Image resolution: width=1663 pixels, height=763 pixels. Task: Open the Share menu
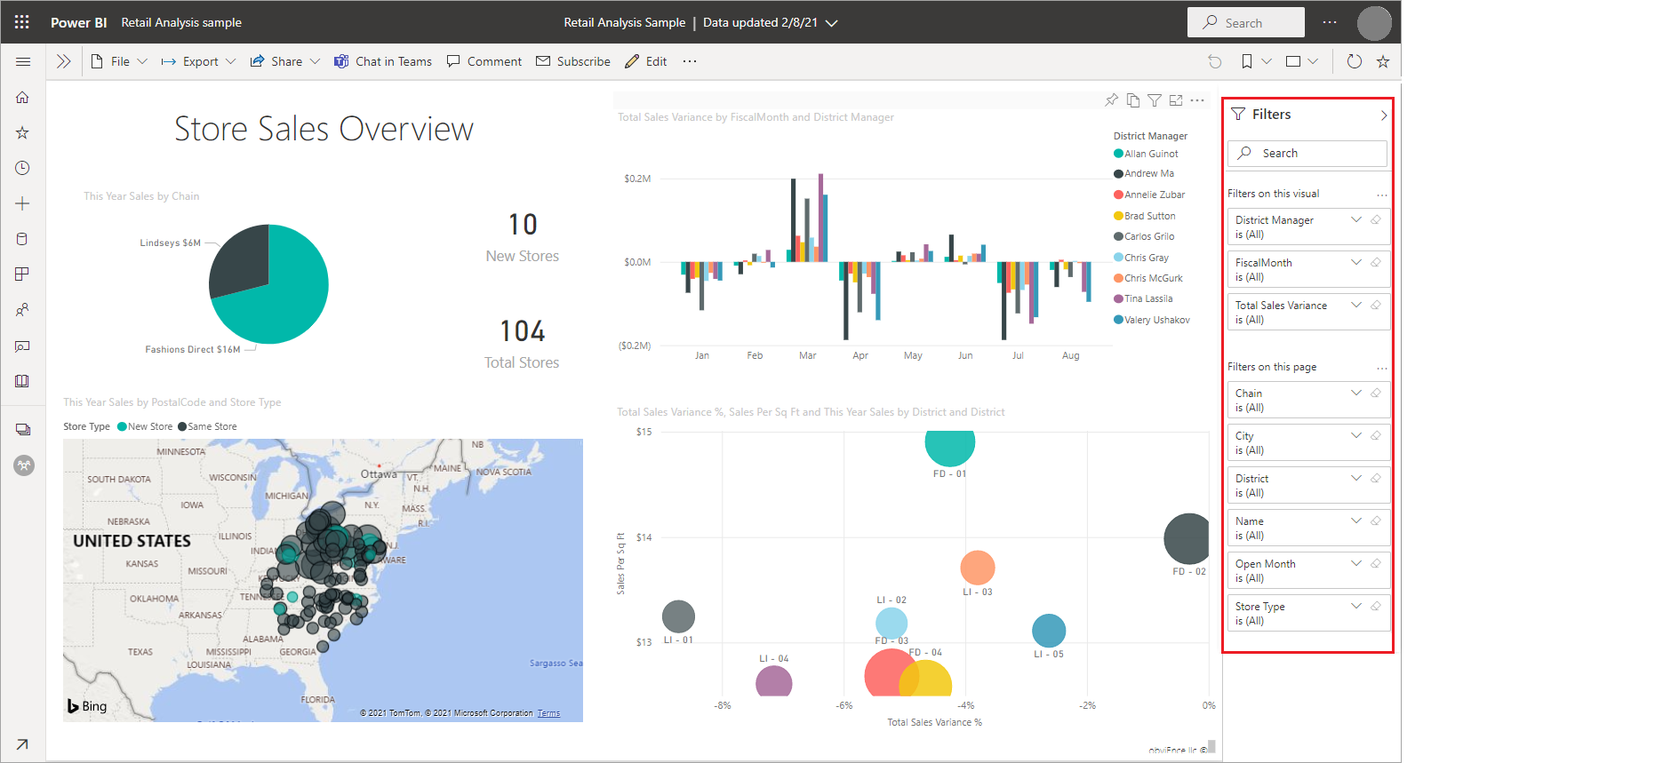tap(284, 61)
